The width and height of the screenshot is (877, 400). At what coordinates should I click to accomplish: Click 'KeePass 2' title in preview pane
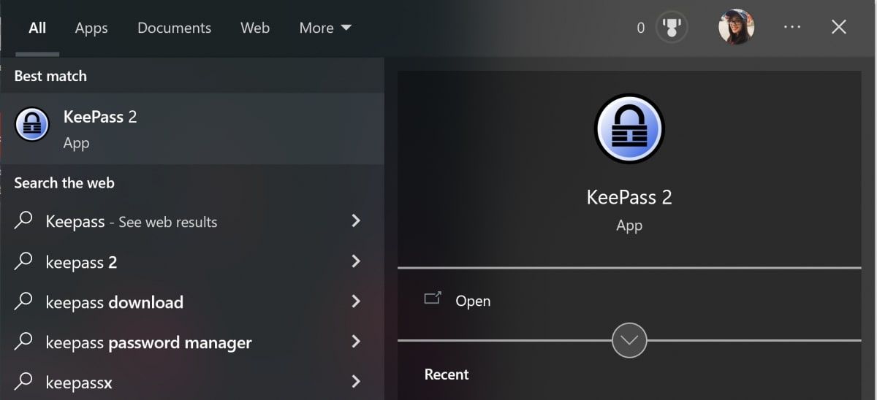point(629,197)
